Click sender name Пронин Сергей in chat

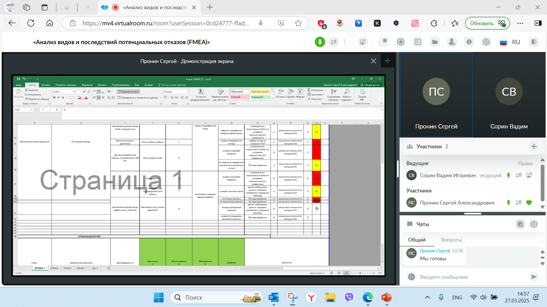(435, 251)
